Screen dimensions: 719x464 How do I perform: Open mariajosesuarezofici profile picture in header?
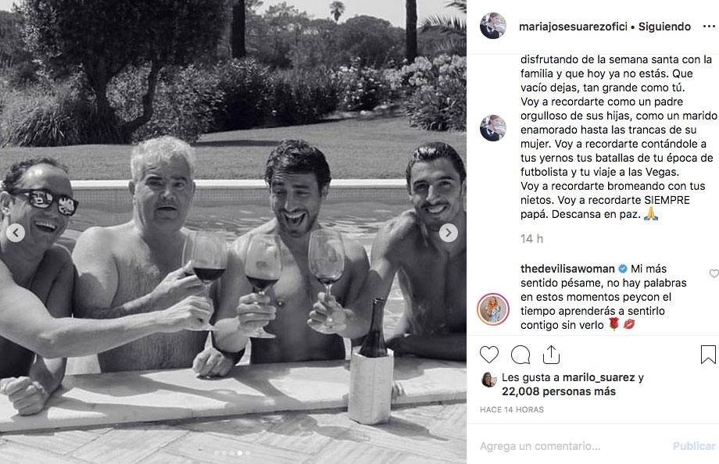coord(493,26)
